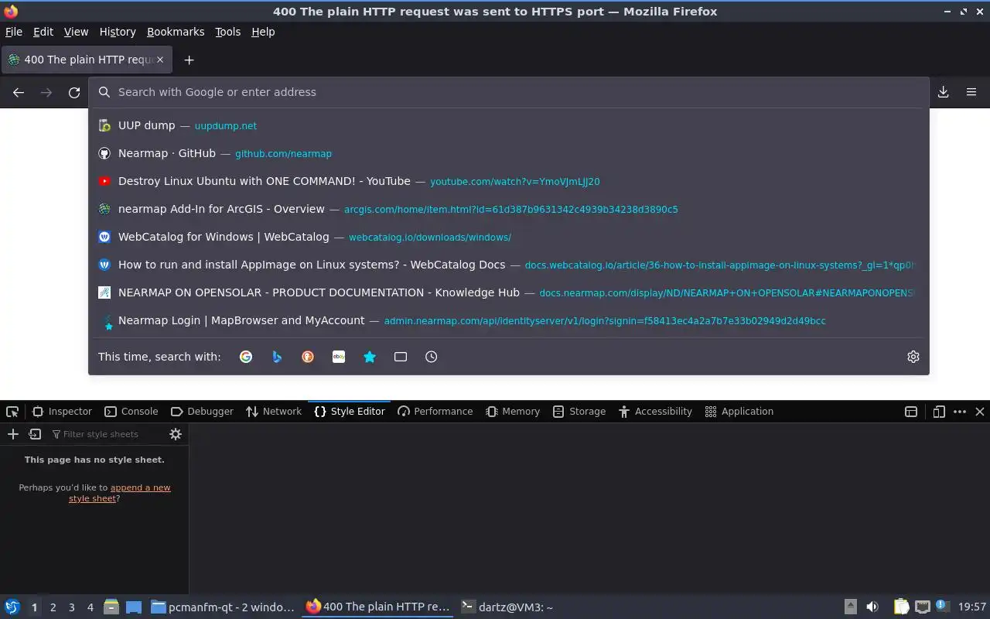Image resolution: width=990 pixels, height=619 pixels.
Task: Open the Firefox hamburger application menu
Action: click(x=971, y=92)
